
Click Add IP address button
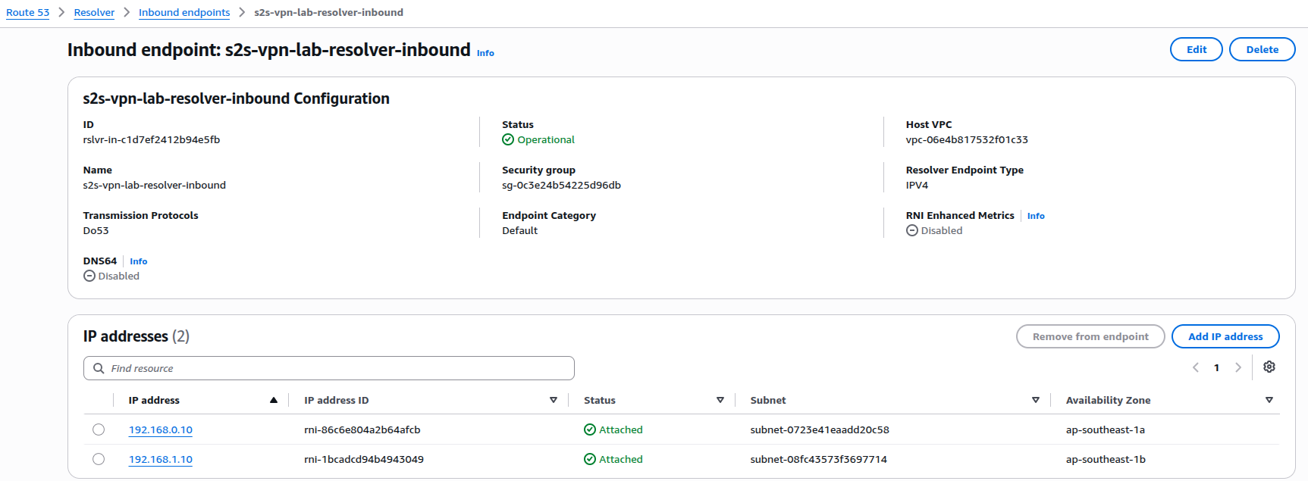(1225, 336)
